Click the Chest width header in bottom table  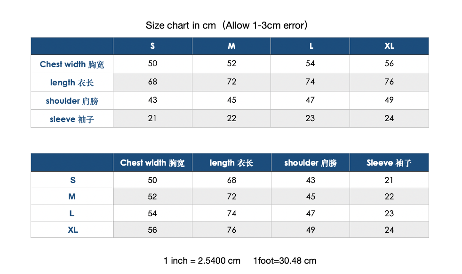pyautogui.click(x=152, y=163)
